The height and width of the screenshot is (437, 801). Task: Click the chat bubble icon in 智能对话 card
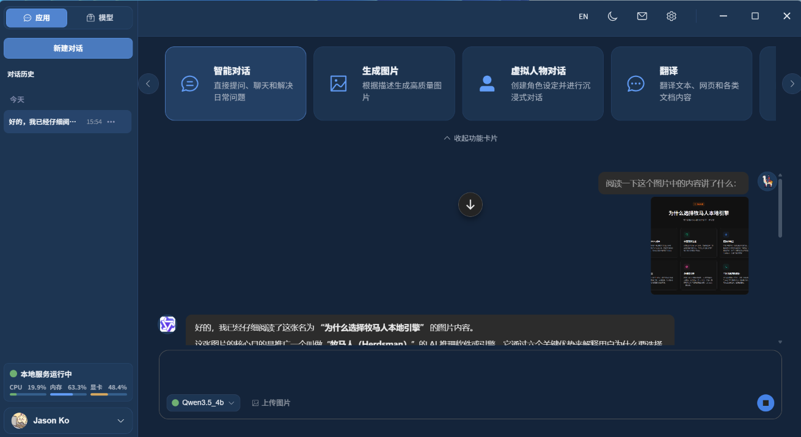[x=189, y=84]
